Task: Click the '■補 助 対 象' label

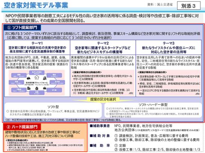Action: [100, 136]
